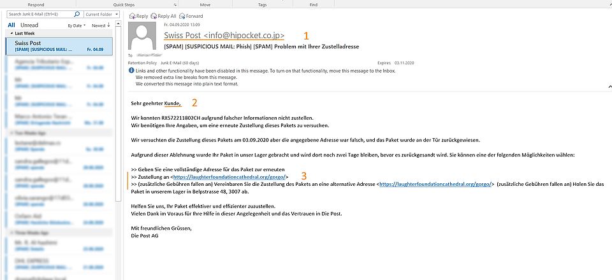The image size is (612, 280).
Task: Switch to the Unread filter tab
Action: 29,25
